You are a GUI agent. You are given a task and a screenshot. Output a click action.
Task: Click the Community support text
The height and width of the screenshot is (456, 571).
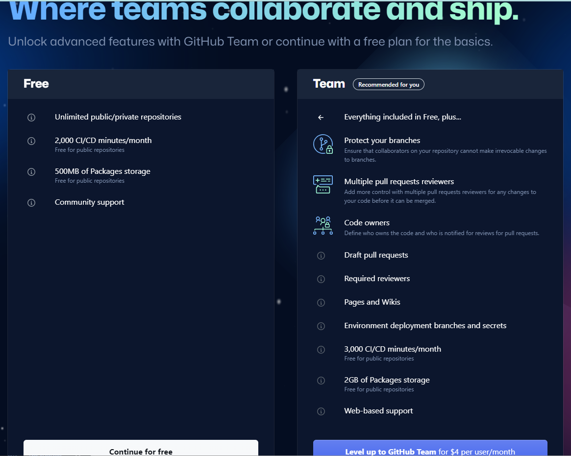click(x=89, y=202)
